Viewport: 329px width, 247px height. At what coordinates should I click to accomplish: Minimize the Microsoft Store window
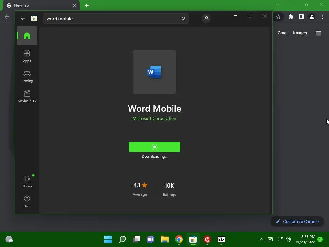pyautogui.click(x=236, y=16)
